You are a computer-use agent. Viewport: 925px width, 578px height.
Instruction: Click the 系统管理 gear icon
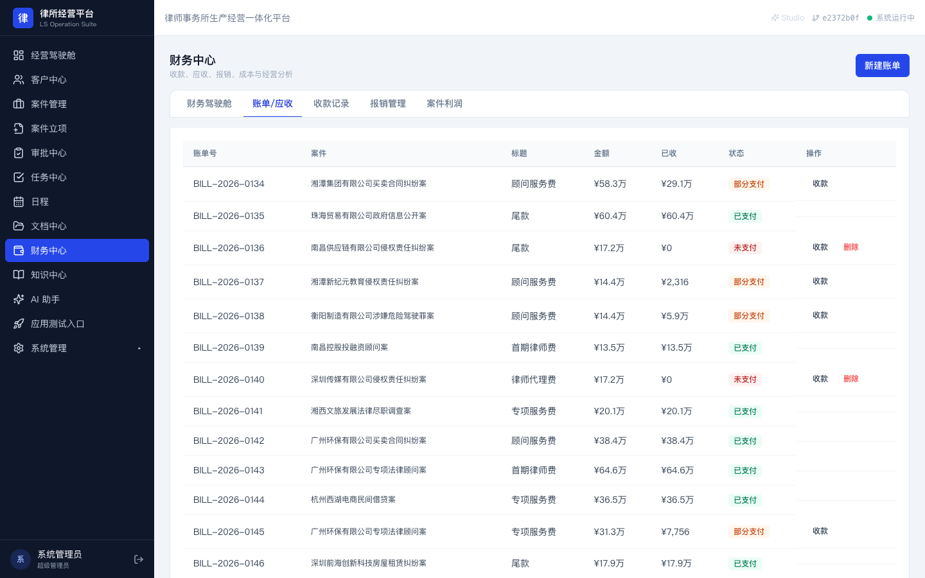point(19,348)
